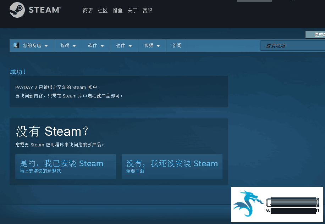
Task: Click 是的，我已安装 Steam button
Action: [66, 167]
